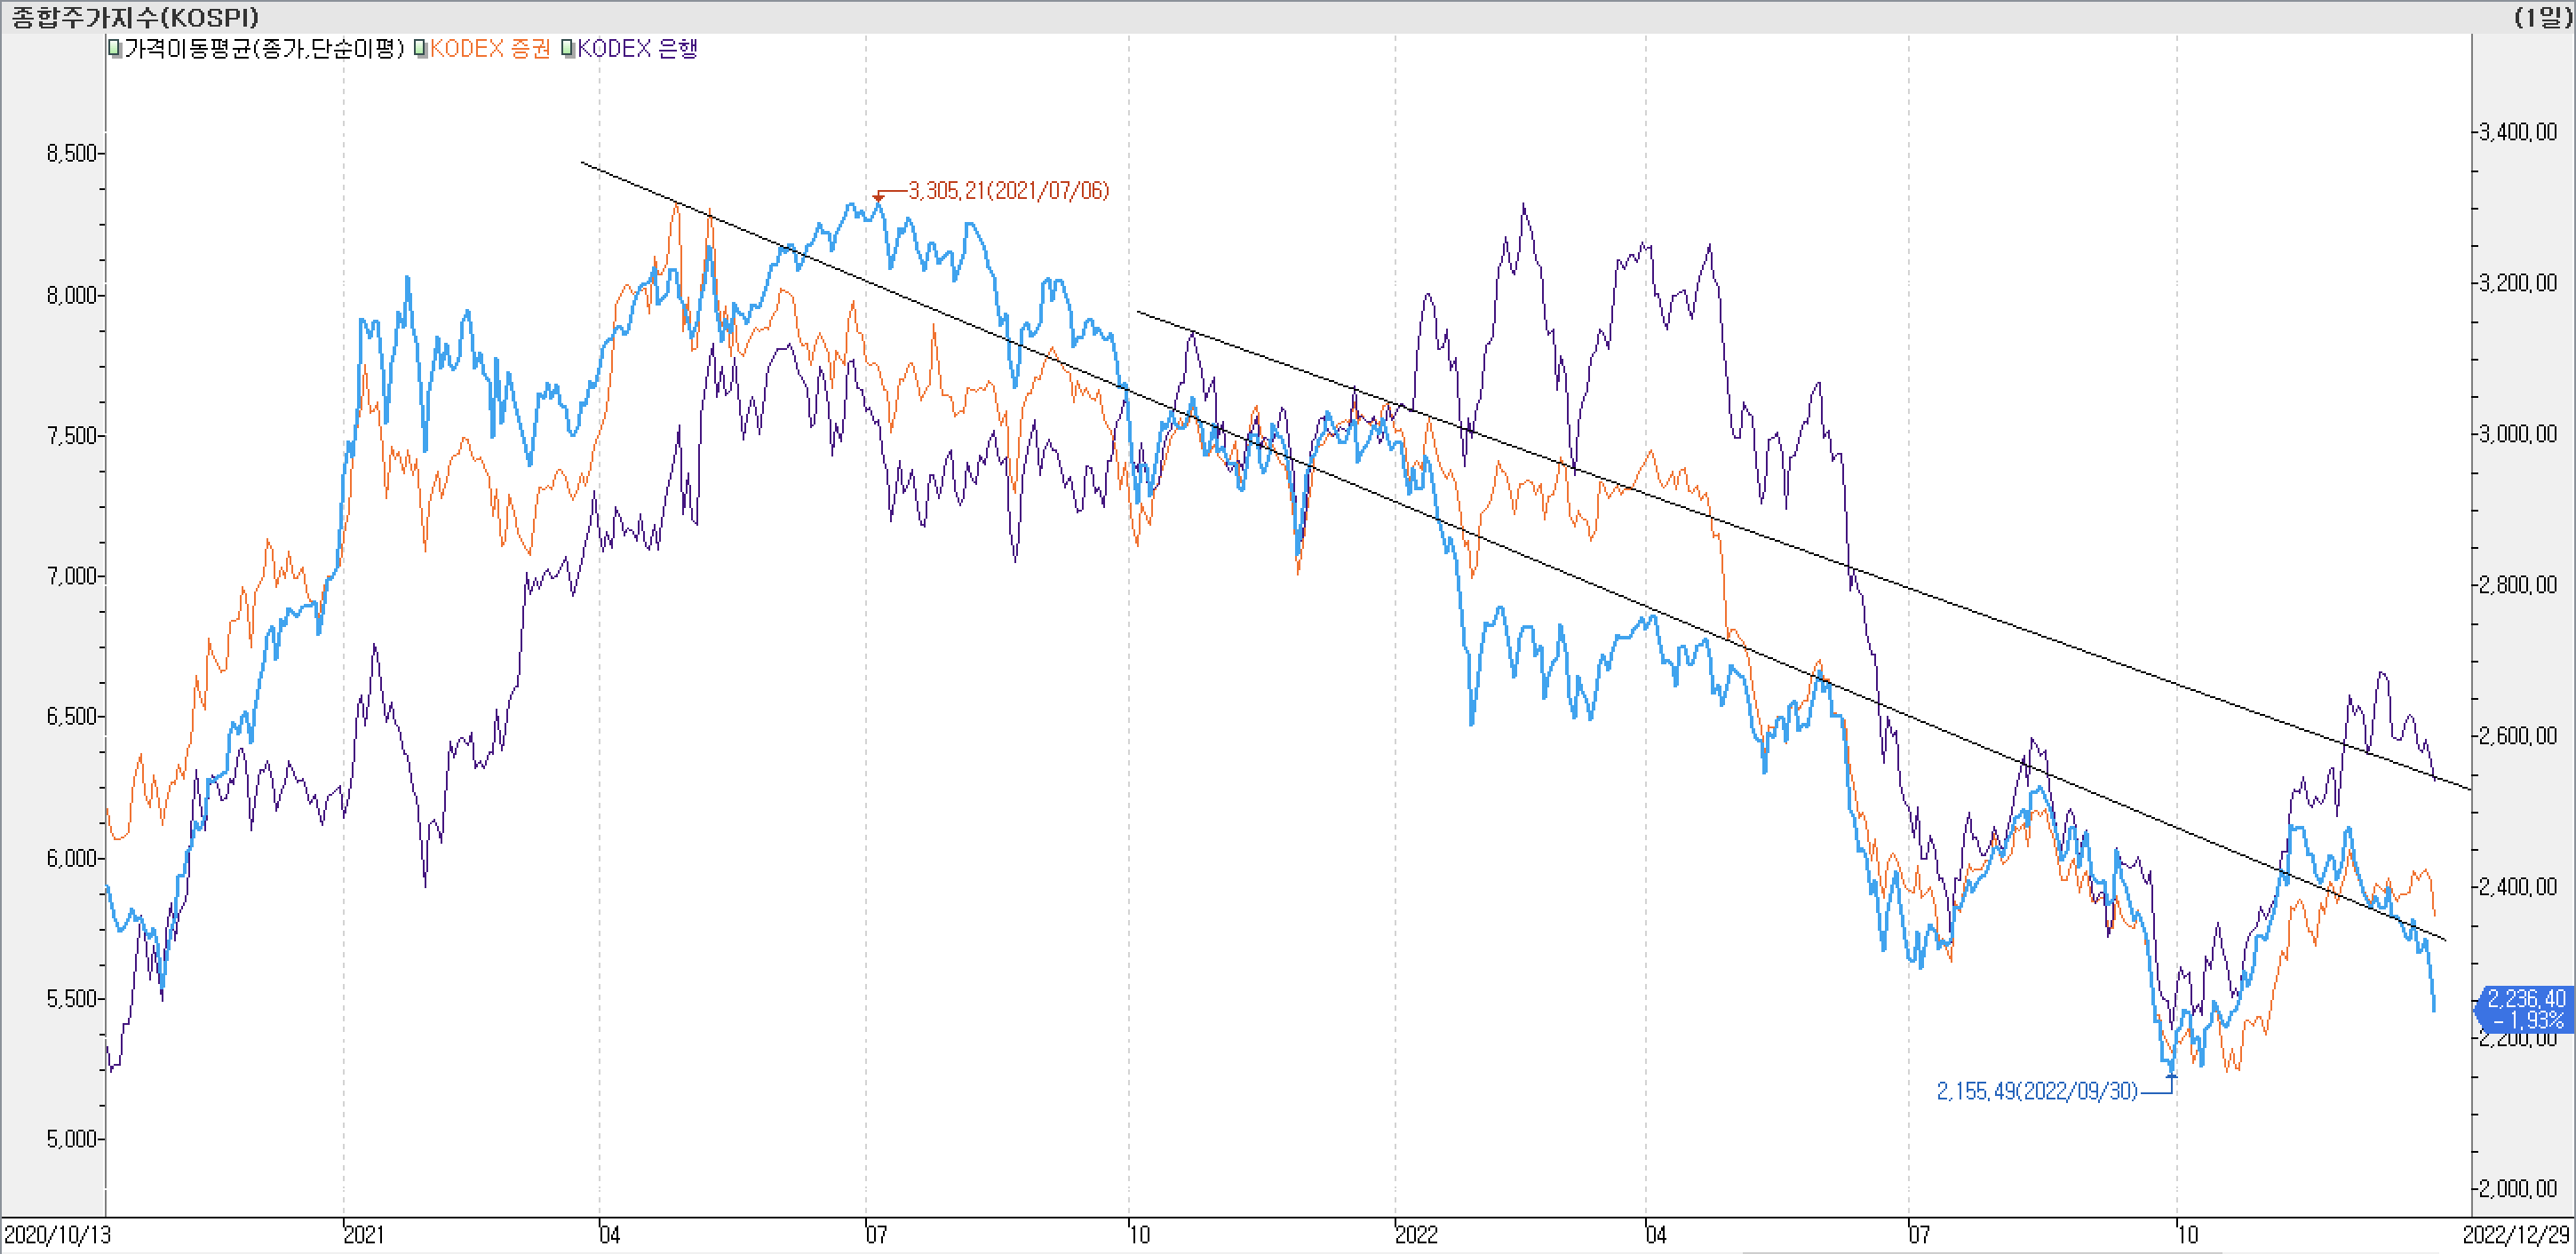
Task: Toggle the KODEX 은행 legend indicator box
Action: click(x=568, y=49)
